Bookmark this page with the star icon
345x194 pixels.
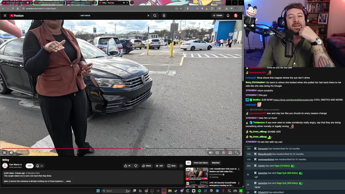click(x=181, y=8)
